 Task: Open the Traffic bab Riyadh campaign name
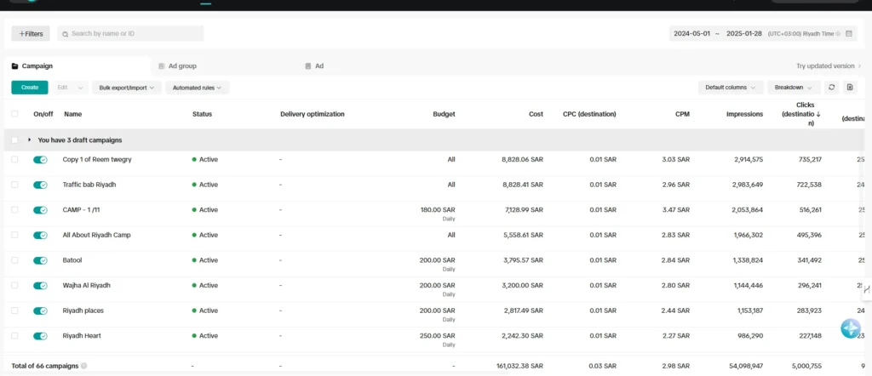[x=89, y=185]
